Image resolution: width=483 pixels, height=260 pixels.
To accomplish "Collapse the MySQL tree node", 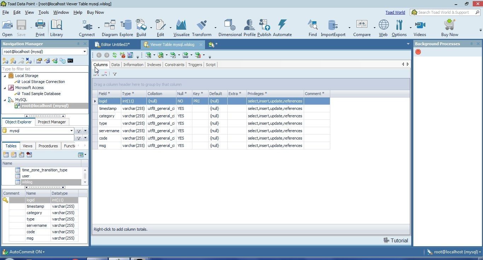I will tap(5, 100).
